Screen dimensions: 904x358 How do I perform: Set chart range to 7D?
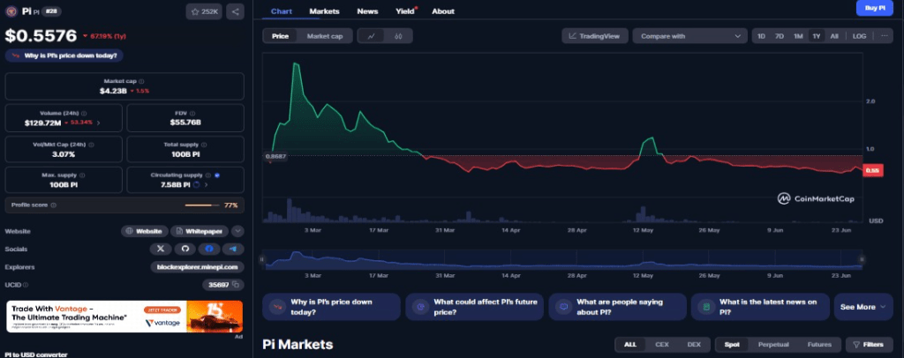(780, 35)
